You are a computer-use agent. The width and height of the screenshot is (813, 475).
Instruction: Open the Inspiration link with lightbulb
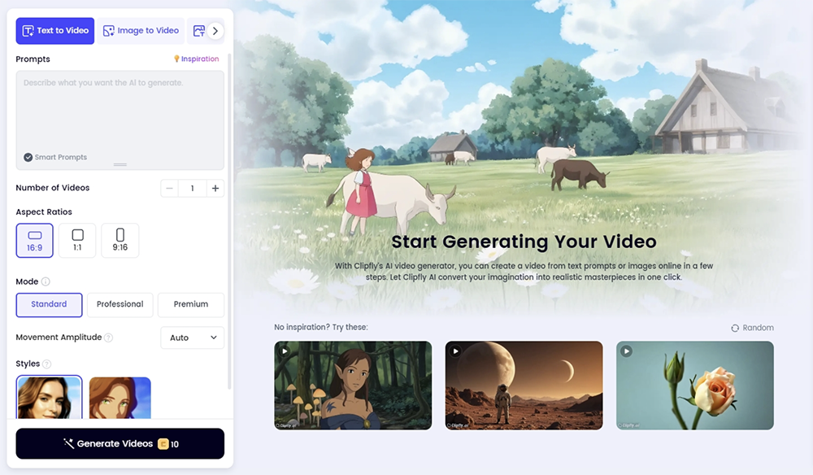(x=196, y=59)
